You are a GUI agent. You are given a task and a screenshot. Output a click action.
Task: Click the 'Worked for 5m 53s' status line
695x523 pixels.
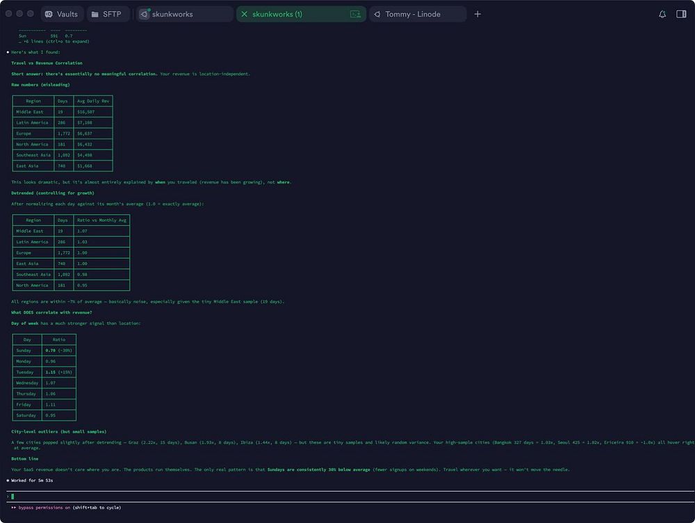(32, 481)
